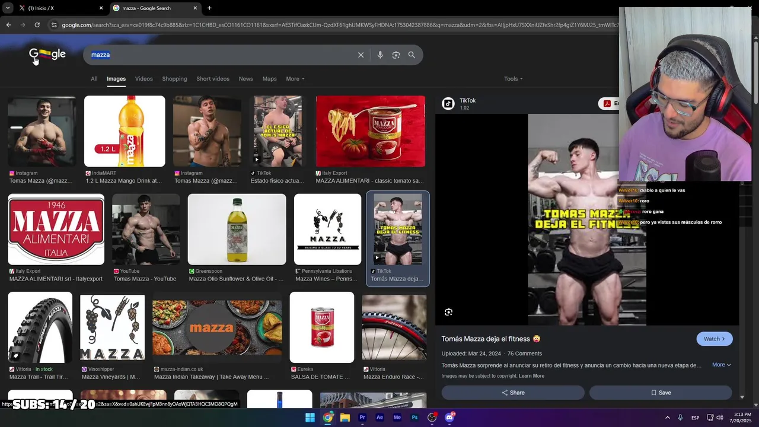Switch to the Shopping results tab
Viewport: 759px width, 427px height.
174,78
